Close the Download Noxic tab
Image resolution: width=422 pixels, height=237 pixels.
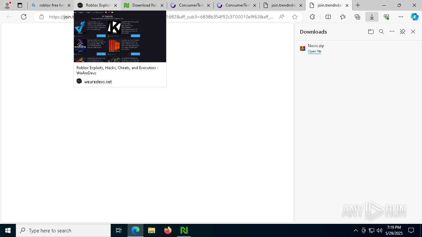[162, 5]
